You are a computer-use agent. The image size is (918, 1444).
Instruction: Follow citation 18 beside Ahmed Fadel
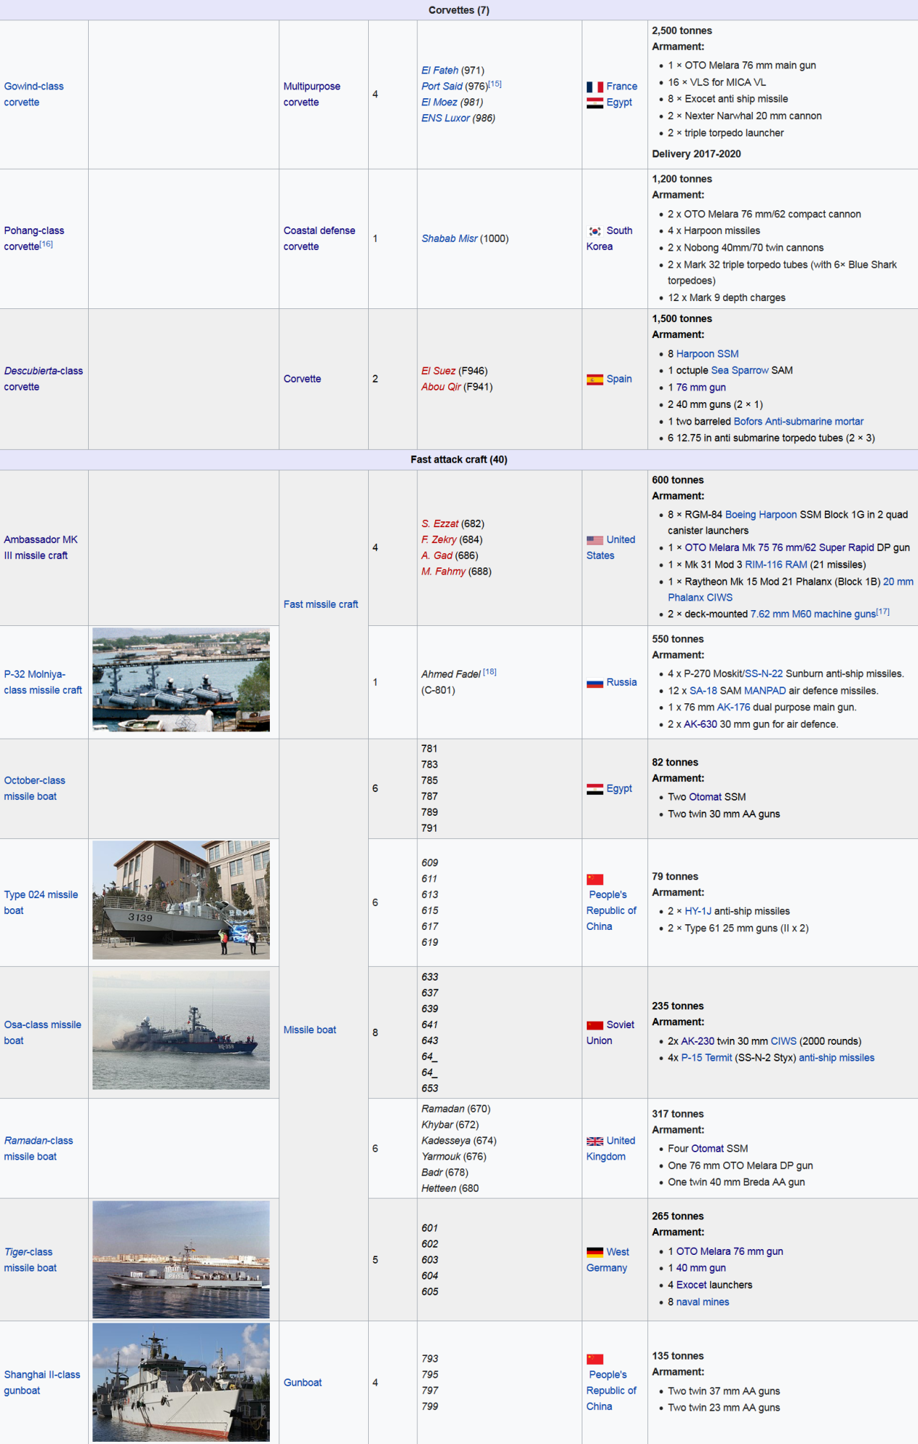click(490, 671)
